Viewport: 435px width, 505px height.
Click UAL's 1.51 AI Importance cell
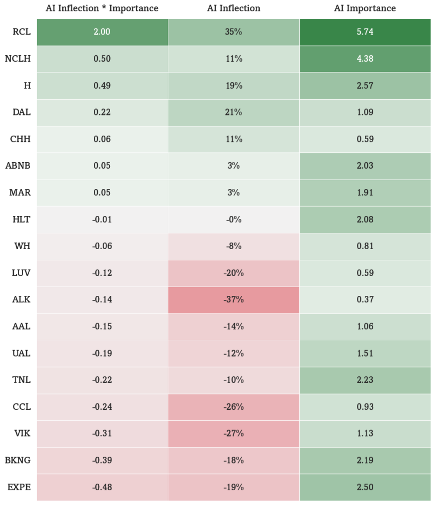(x=365, y=353)
